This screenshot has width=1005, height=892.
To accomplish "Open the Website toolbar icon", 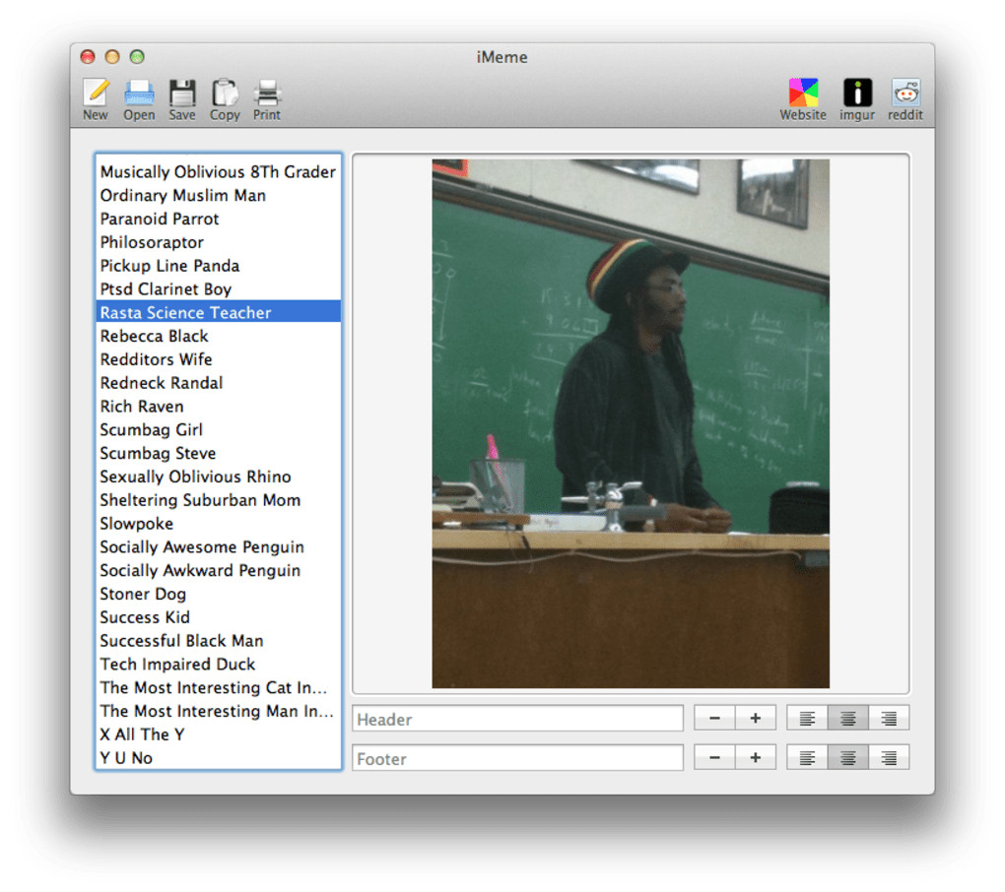I will (803, 94).
